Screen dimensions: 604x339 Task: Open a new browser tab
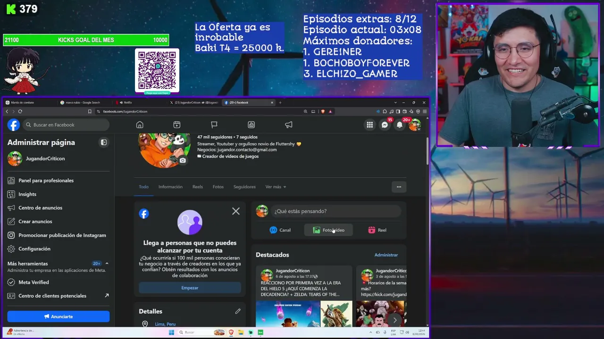pyautogui.click(x=280, y=103)
